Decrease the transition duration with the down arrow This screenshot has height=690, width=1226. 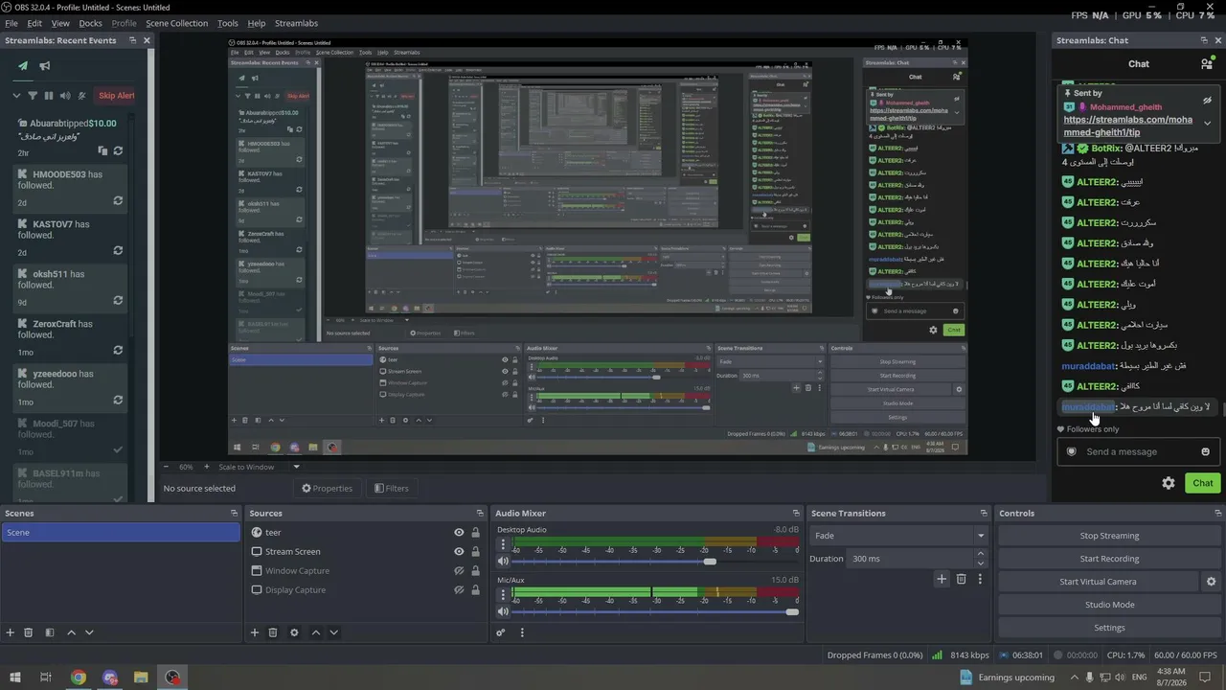coord(980,563)
